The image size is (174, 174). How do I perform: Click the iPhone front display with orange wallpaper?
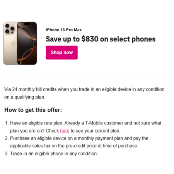tap(27, 43)
